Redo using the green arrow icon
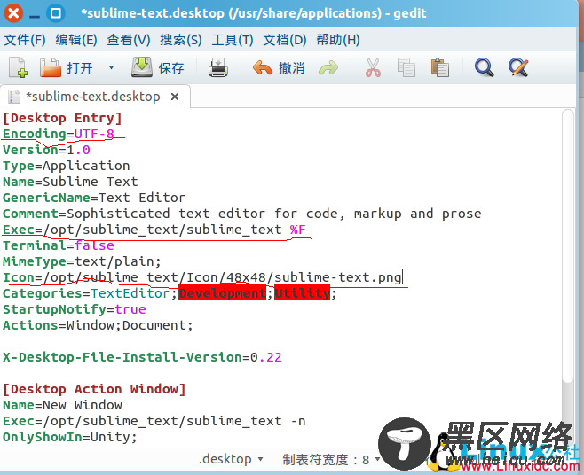This screenshot has height=475, width=584. pos(328,68)
